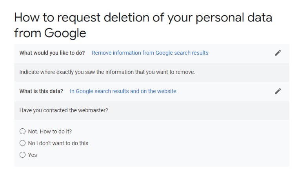Click the "No i don't want to do this" label text
The height and width of the screenshot is (178, 305).
[x=58, y=143]
